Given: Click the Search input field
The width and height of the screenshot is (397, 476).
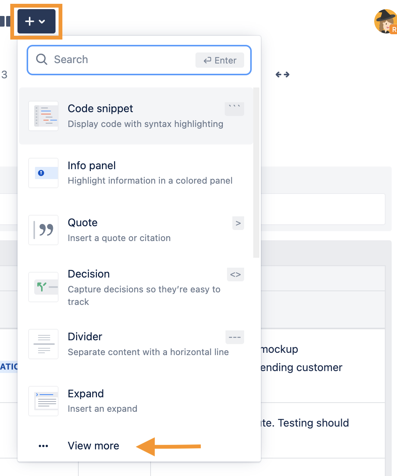Looking at the screenshot, I should [139, 60].
